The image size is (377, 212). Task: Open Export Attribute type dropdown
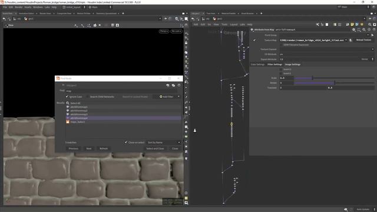(x=368, y=59)
